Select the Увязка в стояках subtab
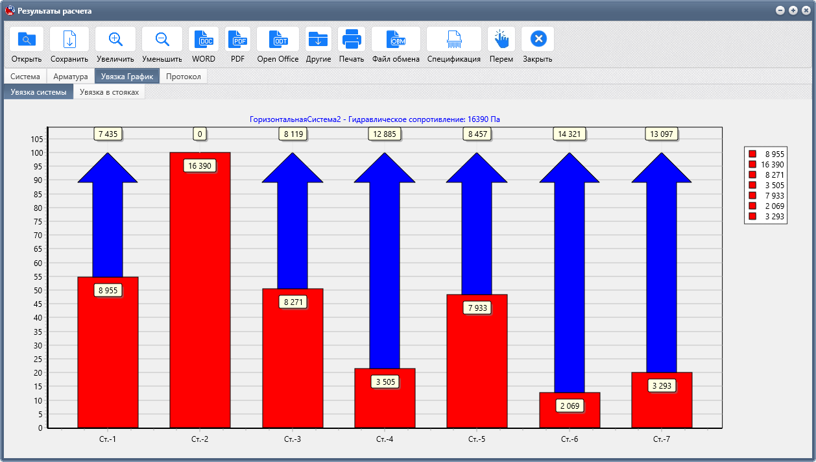 coord(109,92)
